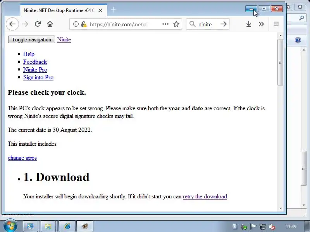
Task: Click the forward navigation arrow
Action: click(x=25, y=24)
